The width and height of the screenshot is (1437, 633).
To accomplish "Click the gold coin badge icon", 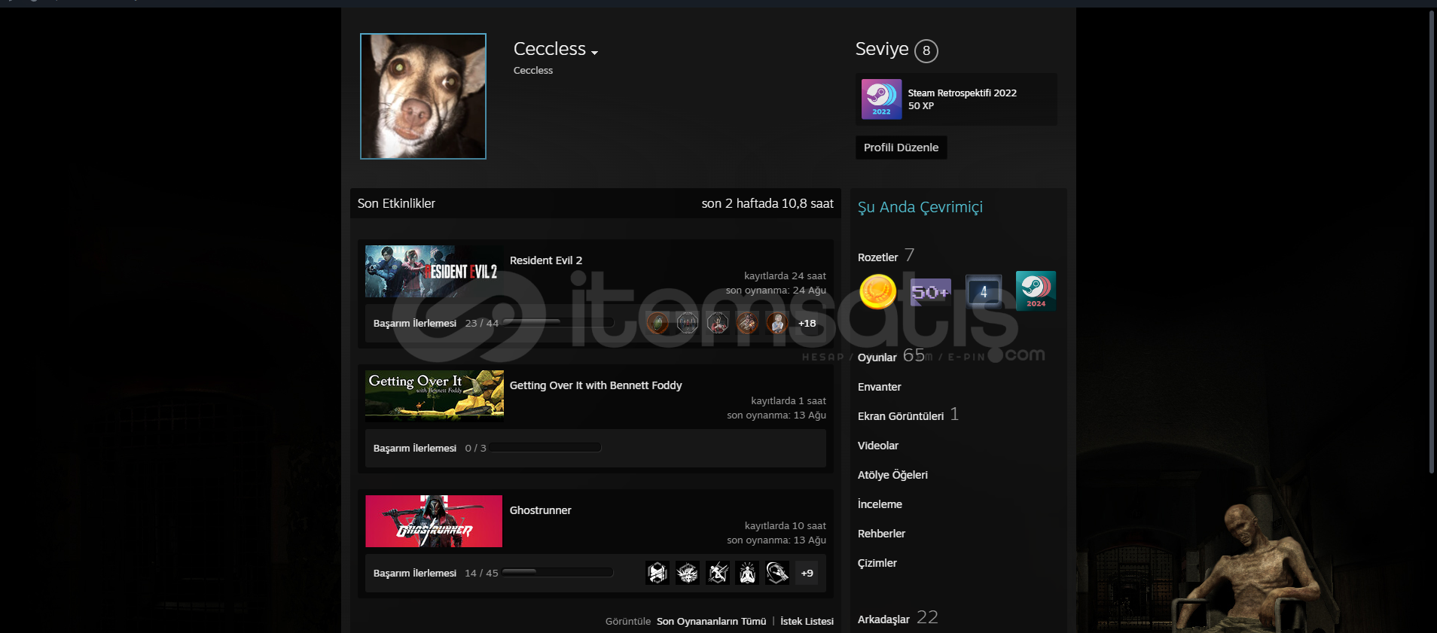I will tap(878, 291).
